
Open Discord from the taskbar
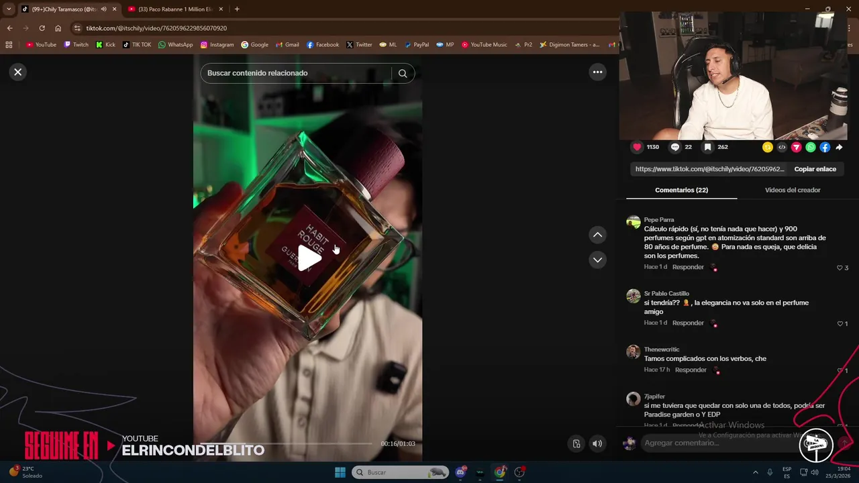[x=460, y=472]
